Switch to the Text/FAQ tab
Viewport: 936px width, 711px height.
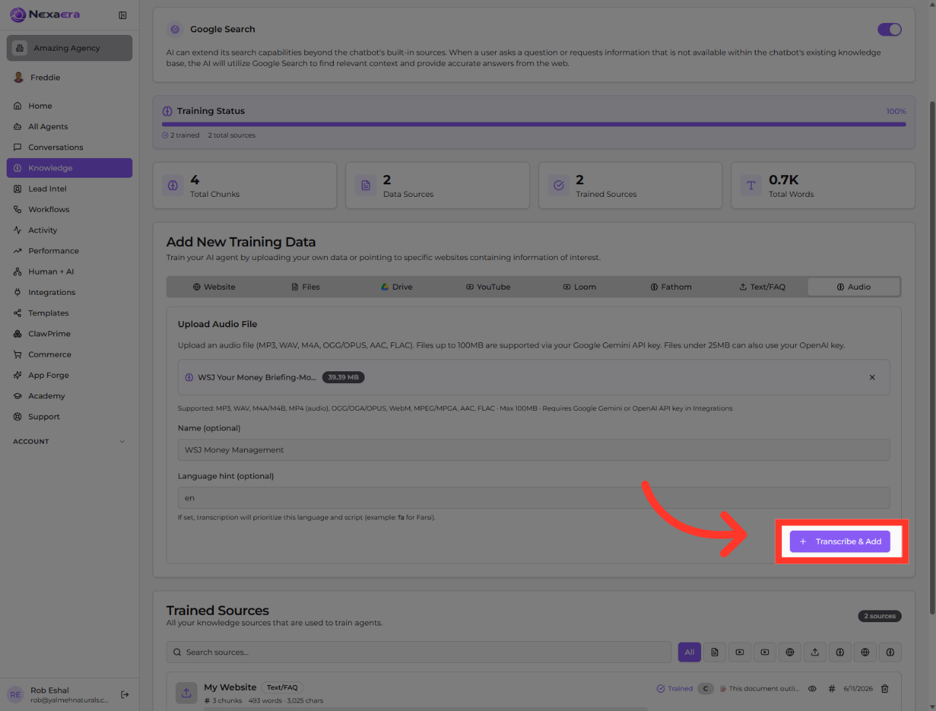[762, 287]
